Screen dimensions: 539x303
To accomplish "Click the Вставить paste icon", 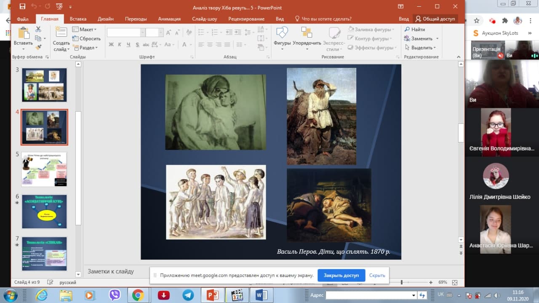I will tap(23, 34).
